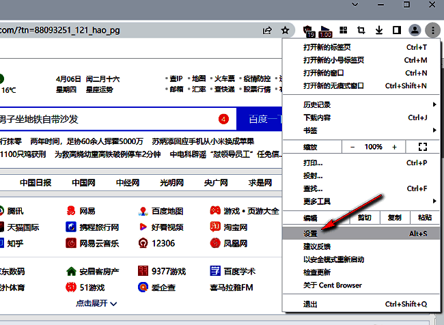Open 下载内容 from the menu
444x325 pixels.
[361, 117]
